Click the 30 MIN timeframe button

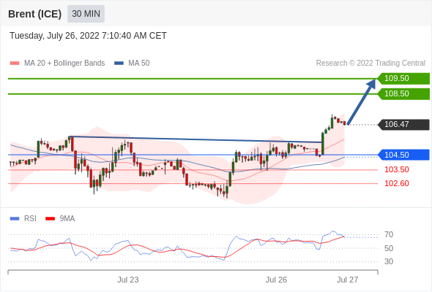86,14
